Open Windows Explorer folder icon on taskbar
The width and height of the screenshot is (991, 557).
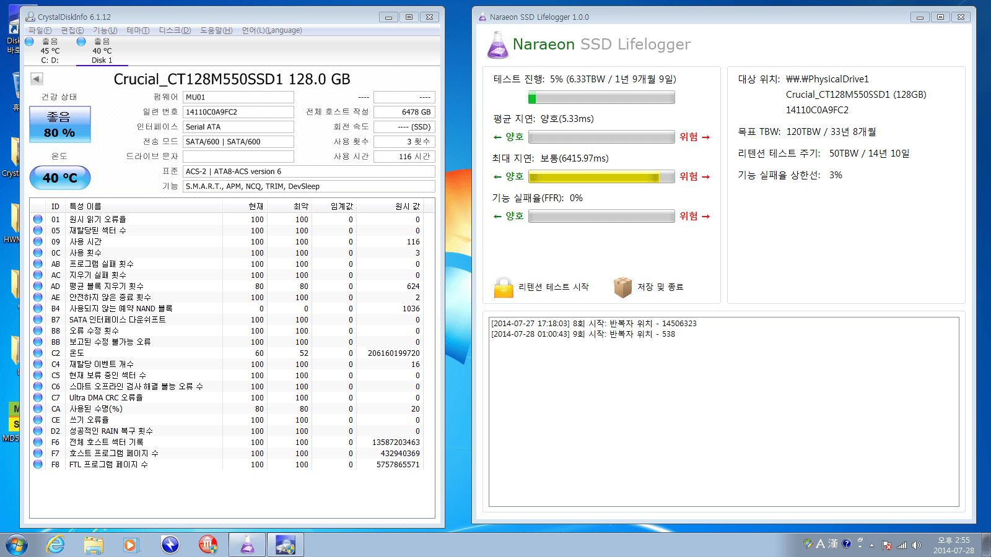pos(94,545)
